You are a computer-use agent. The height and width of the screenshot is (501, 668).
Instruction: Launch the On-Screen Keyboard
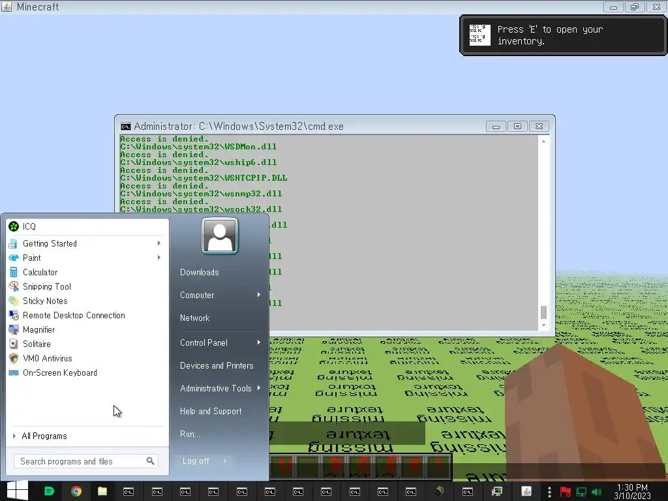click(87, 372)
